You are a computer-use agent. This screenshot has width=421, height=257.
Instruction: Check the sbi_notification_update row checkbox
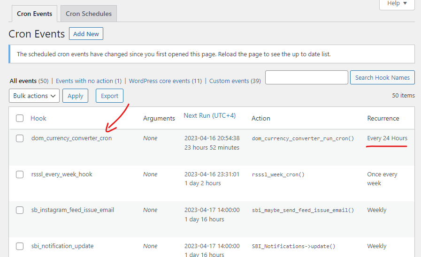coord(20,246)
